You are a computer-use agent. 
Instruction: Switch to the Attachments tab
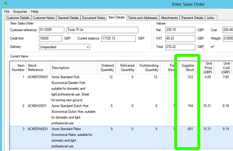pyautogui.click(x=170, y=18)
